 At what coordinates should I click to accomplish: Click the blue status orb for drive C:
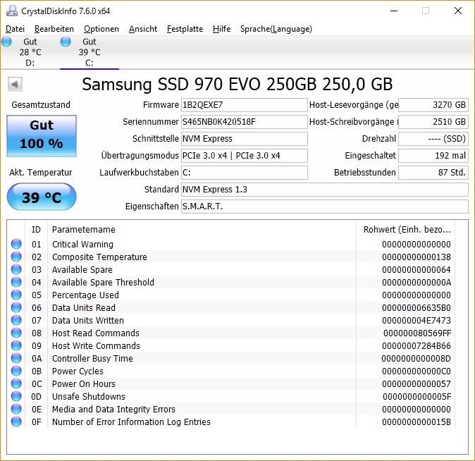pyautogui.click(x=66, y=42)
